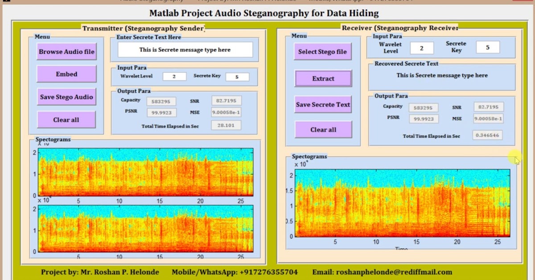Click the Select Stego file button

pyautogui.click(x=322, y=52)
